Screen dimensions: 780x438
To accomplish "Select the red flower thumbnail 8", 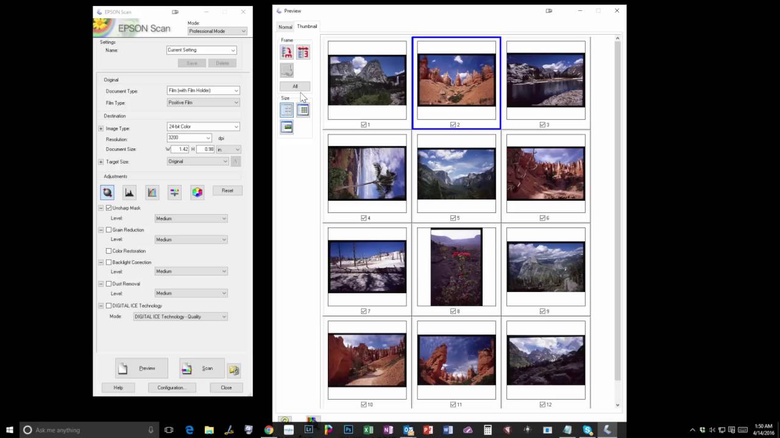I will [456, 266].
